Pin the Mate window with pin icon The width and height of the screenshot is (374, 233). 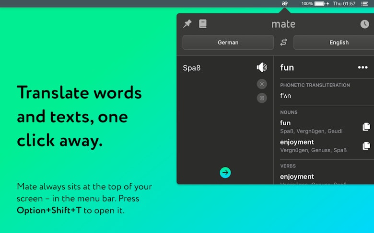point(187,24)
